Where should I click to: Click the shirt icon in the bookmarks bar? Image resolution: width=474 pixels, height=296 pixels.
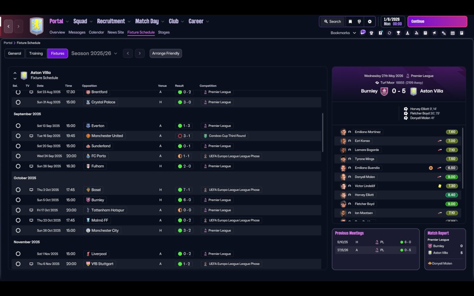tap(371, 33)
